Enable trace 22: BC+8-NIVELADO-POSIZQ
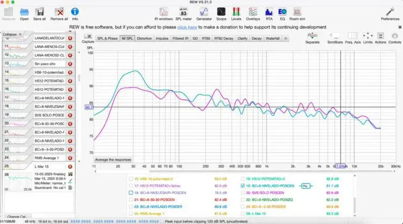 [x=243, y=200]
